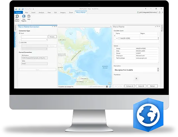Open the Project tab
The image size is (178, 137).
click(19, 13)
